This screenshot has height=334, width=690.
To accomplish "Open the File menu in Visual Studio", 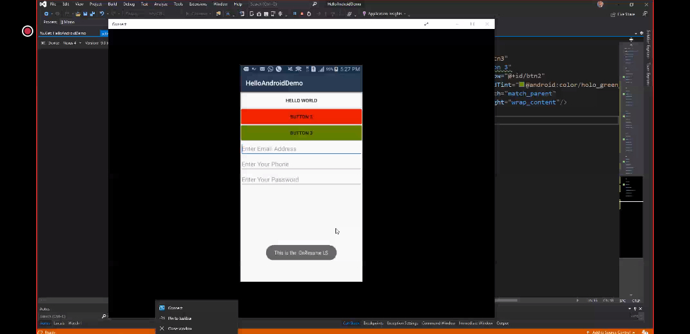I will (x=53, y=4).
